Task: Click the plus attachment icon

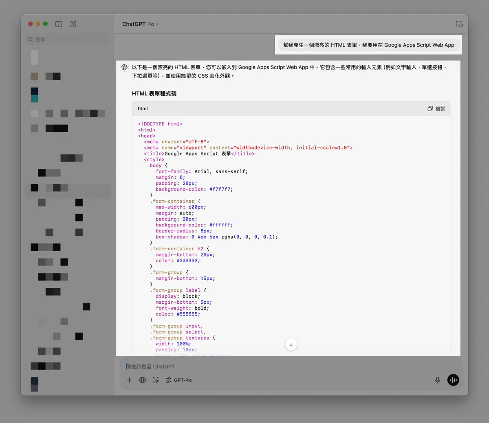Action: (x=130, y=380)
